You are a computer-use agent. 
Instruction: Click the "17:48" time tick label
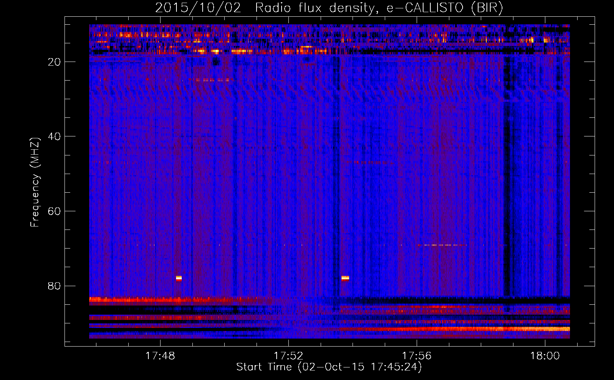(x=160, y=356)
